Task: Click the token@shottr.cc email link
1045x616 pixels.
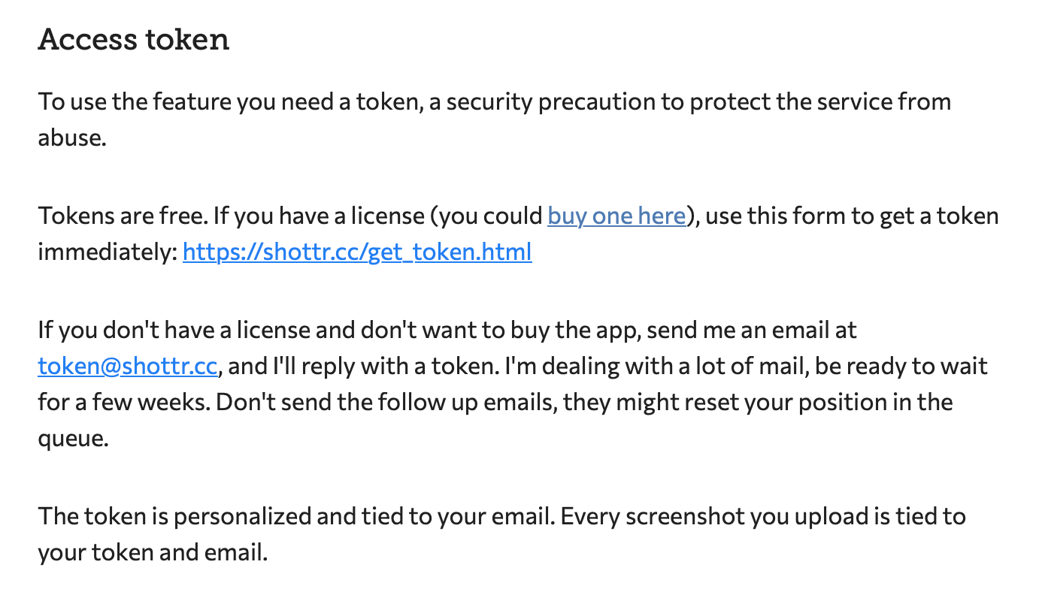Action: pyautogui.click(x=128, y=366)
